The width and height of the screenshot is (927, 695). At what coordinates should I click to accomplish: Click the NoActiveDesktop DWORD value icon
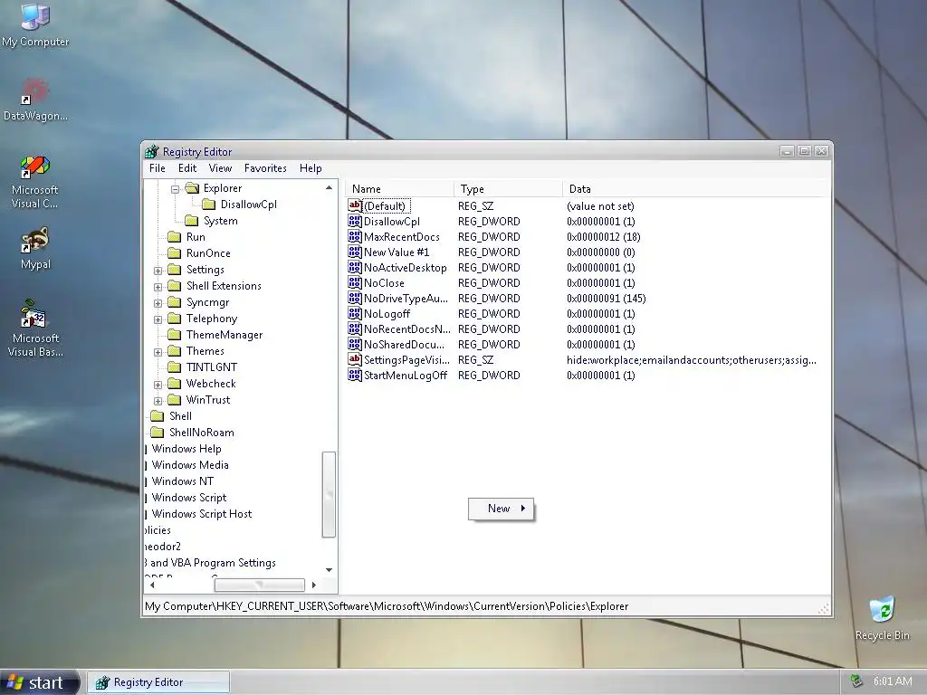355,267
